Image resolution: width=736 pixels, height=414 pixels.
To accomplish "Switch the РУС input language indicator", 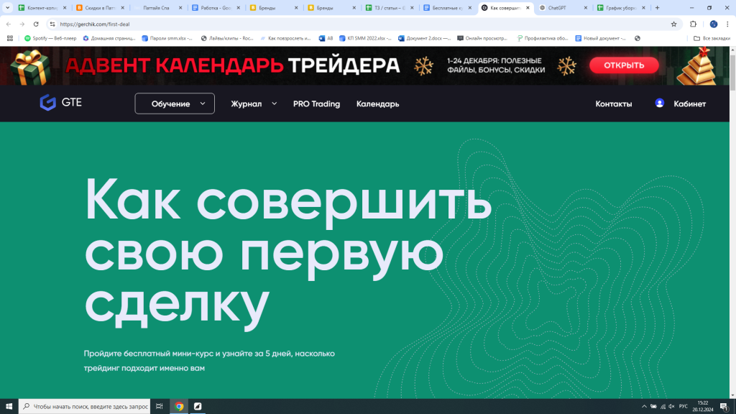I will click(683, 407).
